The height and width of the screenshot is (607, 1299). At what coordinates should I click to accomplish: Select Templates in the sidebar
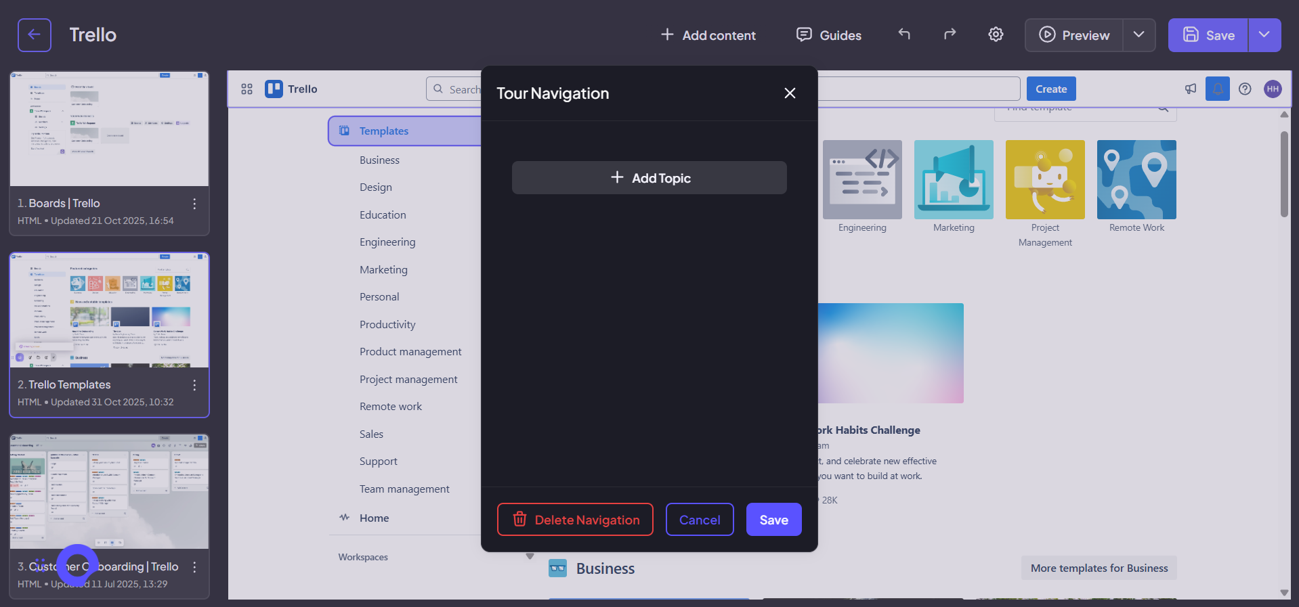(x=405, y=131)
